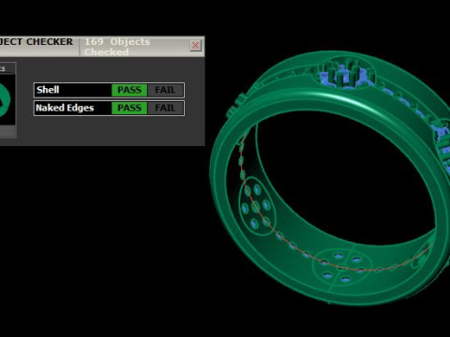
Task: Close the Object Checker dialog
Action: click(x=196, y=46)
